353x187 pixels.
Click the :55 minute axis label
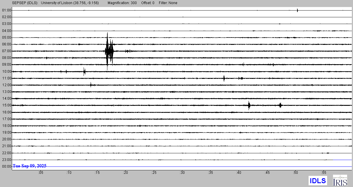324,172
